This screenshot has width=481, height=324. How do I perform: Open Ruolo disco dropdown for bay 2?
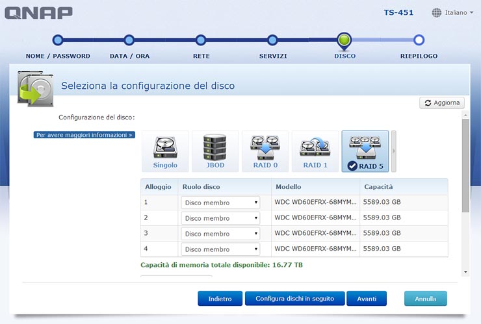coord(220,218)
